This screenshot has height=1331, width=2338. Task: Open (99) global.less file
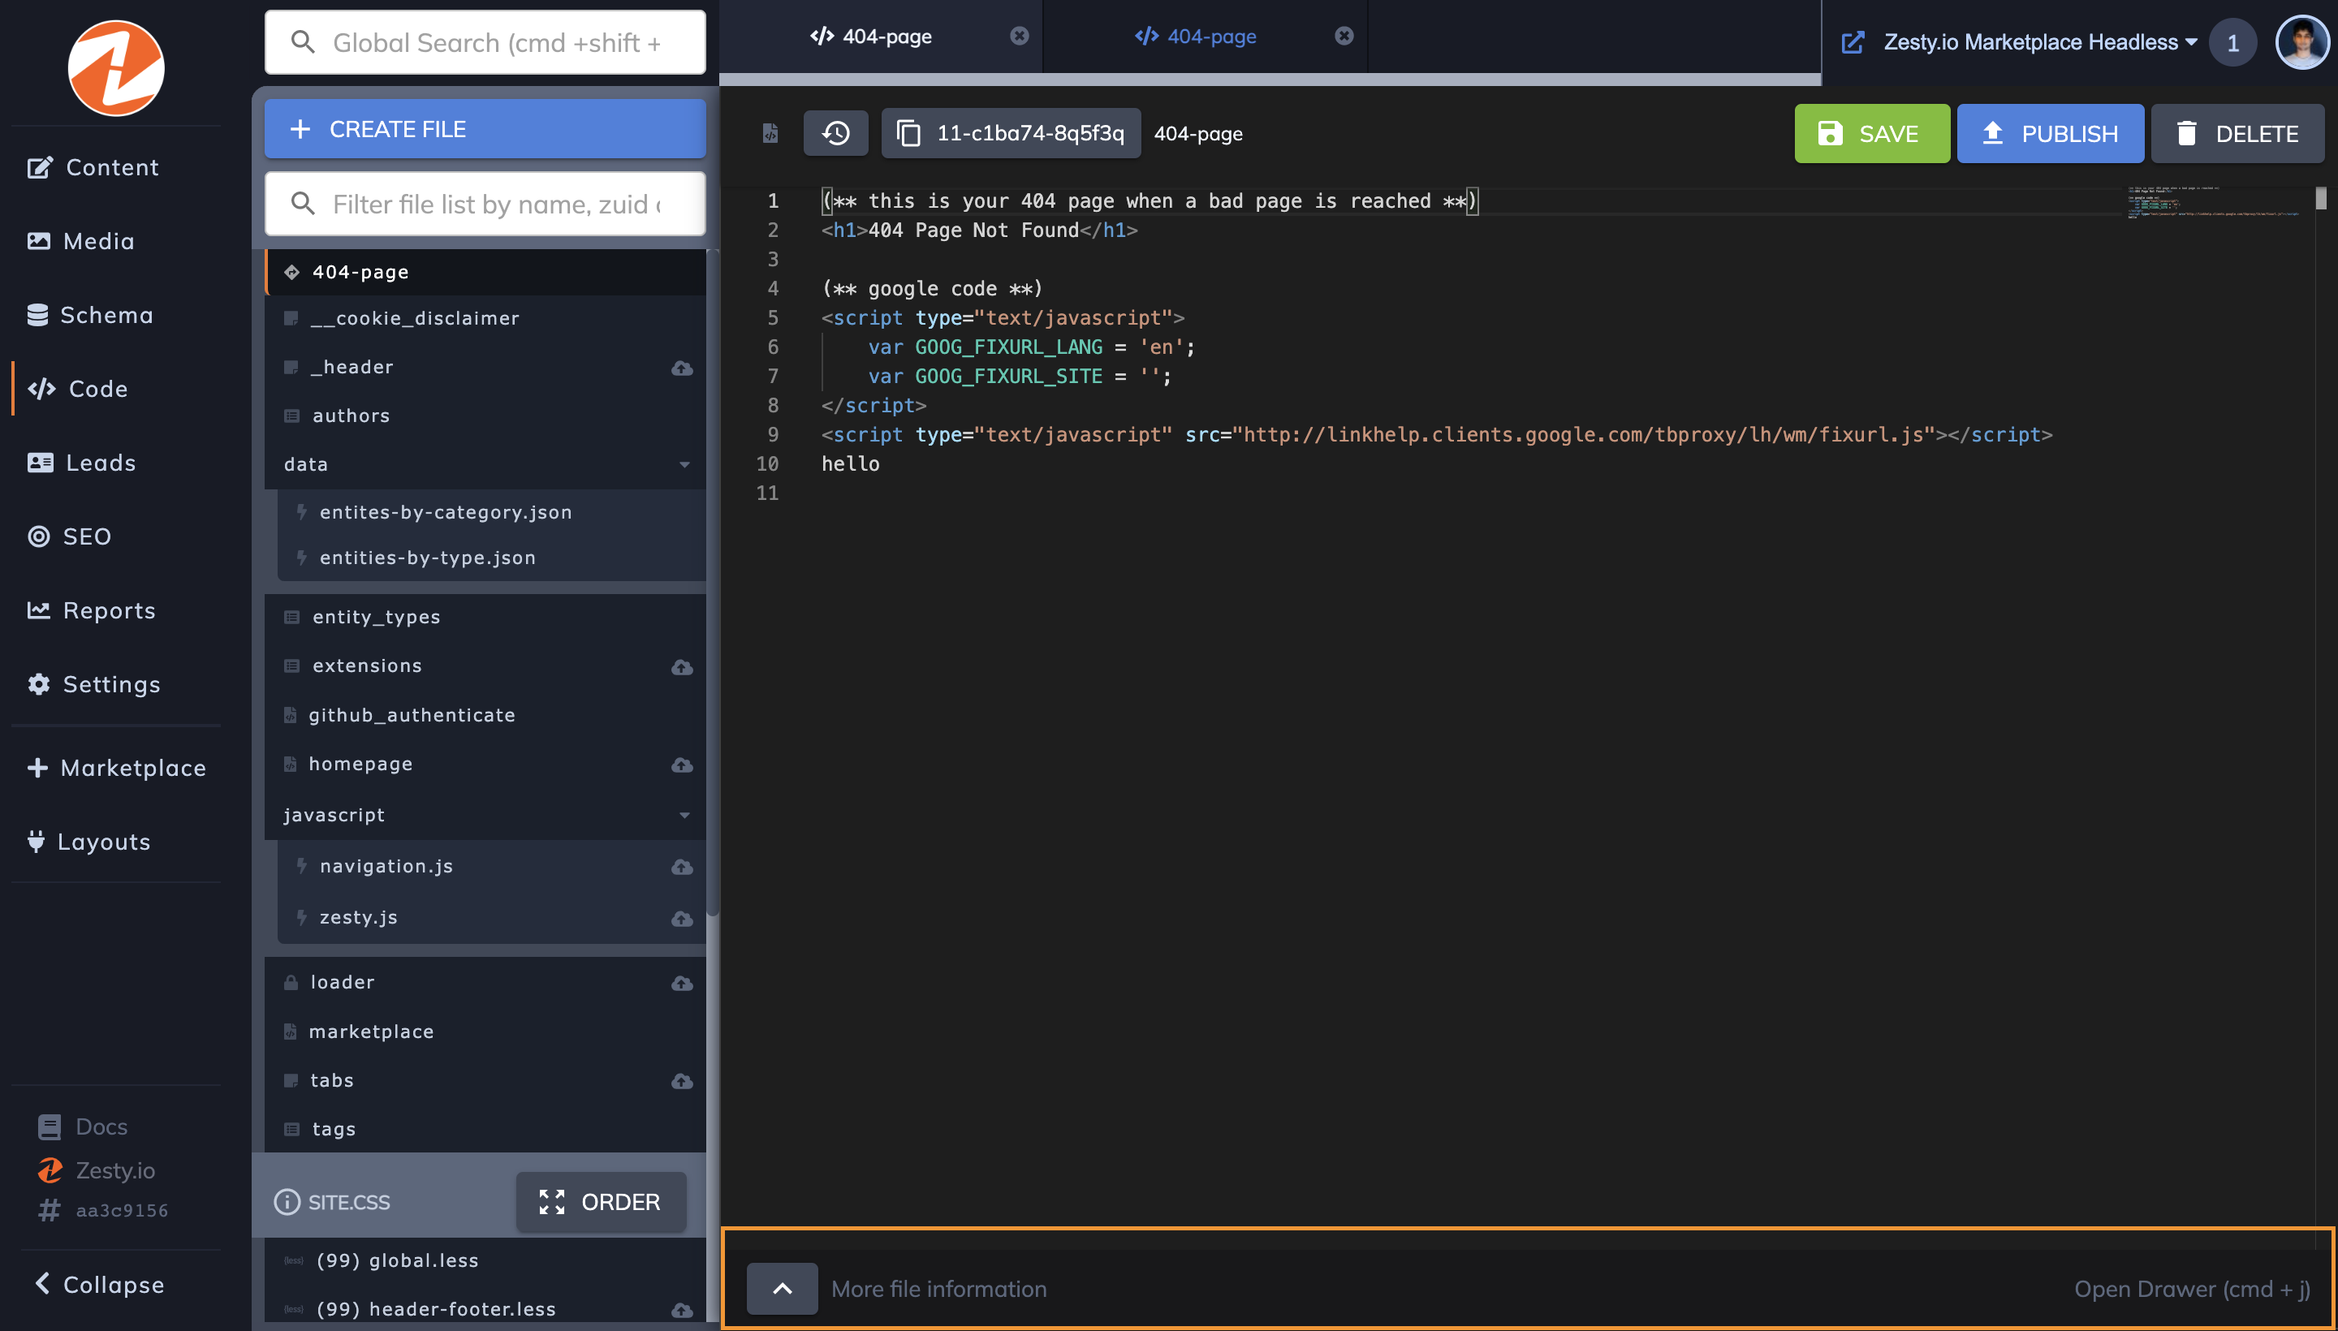485,1261
